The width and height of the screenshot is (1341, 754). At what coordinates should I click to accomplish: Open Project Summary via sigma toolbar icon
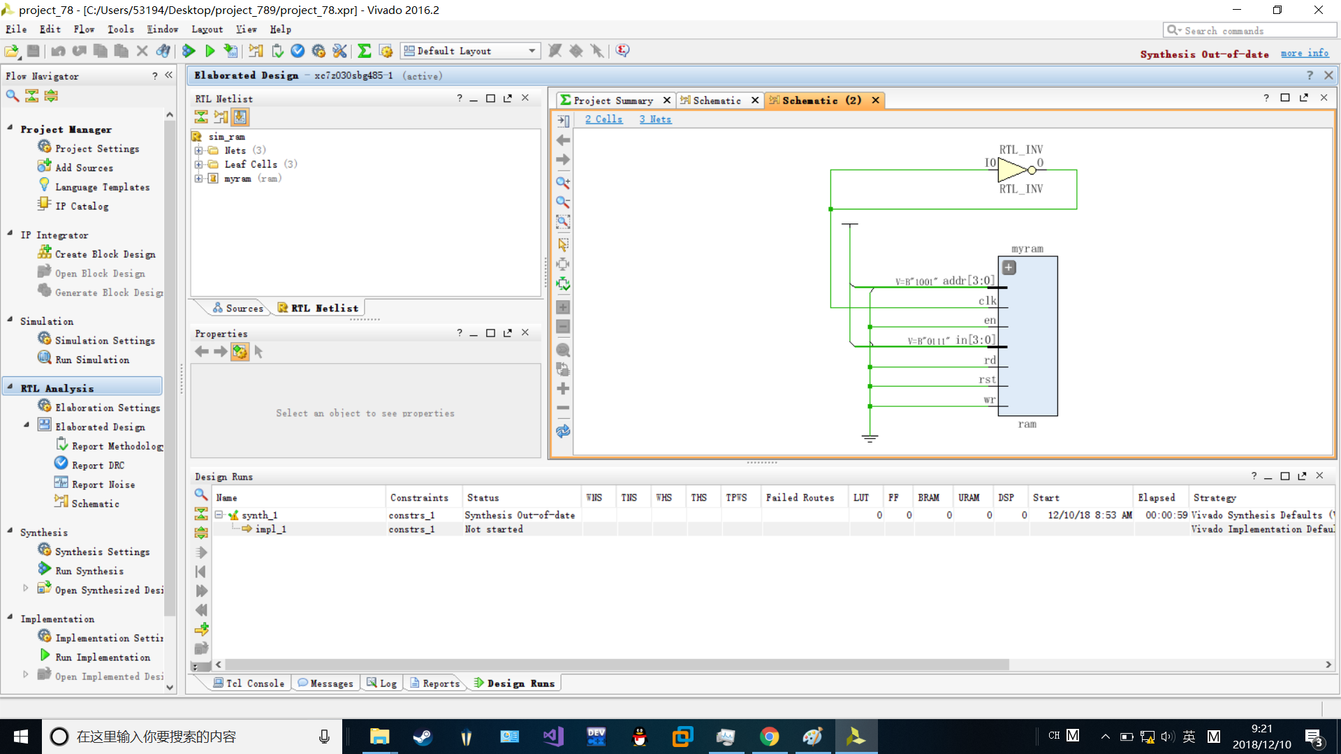364,51
